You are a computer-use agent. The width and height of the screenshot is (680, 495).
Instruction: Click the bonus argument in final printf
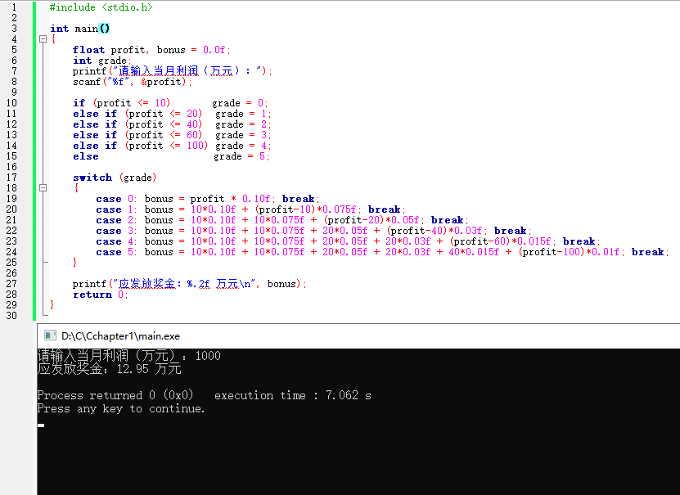(281, 284)
